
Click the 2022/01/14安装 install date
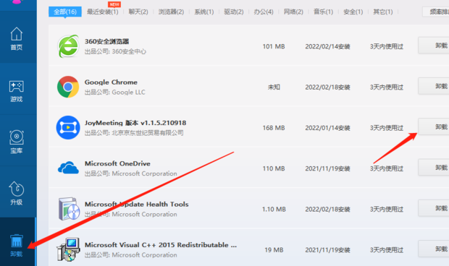pyautogui.click(x=327, y=128)
